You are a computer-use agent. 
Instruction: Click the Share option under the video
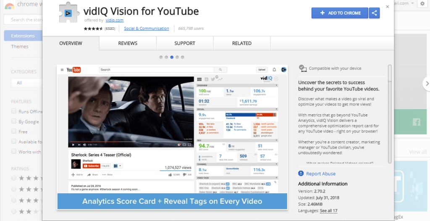pos(93,175)
